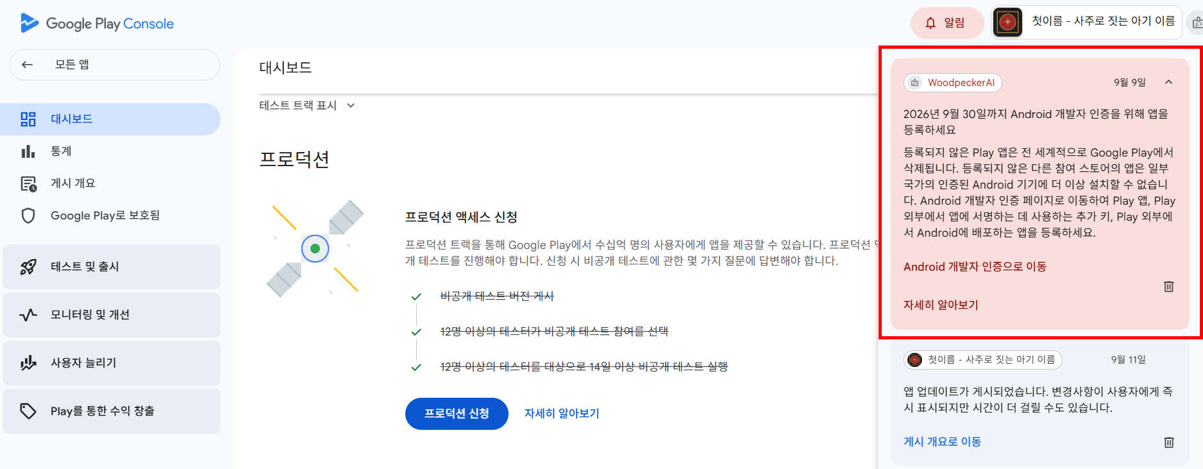Viewport: 1203px width, 469px height.
Task: Open the 게시 개요로 이동 link
Action: click(x=942, y=442)
